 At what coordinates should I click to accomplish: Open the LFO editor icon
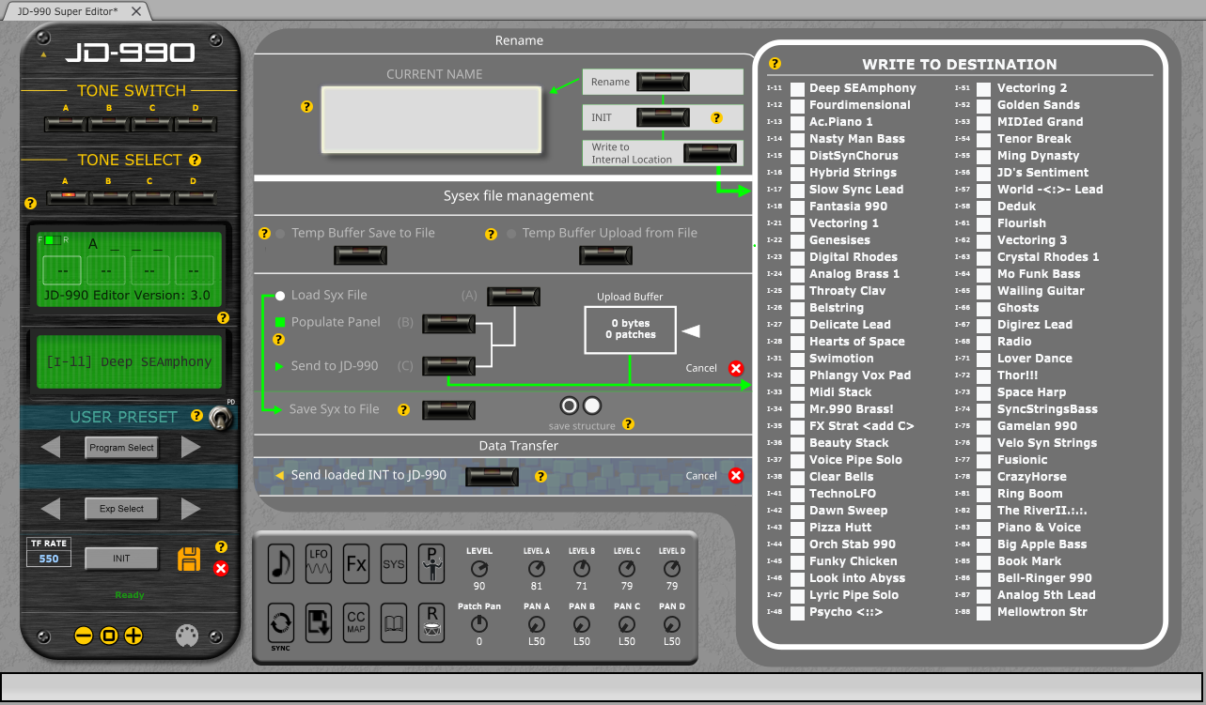[x=319, y=563]
